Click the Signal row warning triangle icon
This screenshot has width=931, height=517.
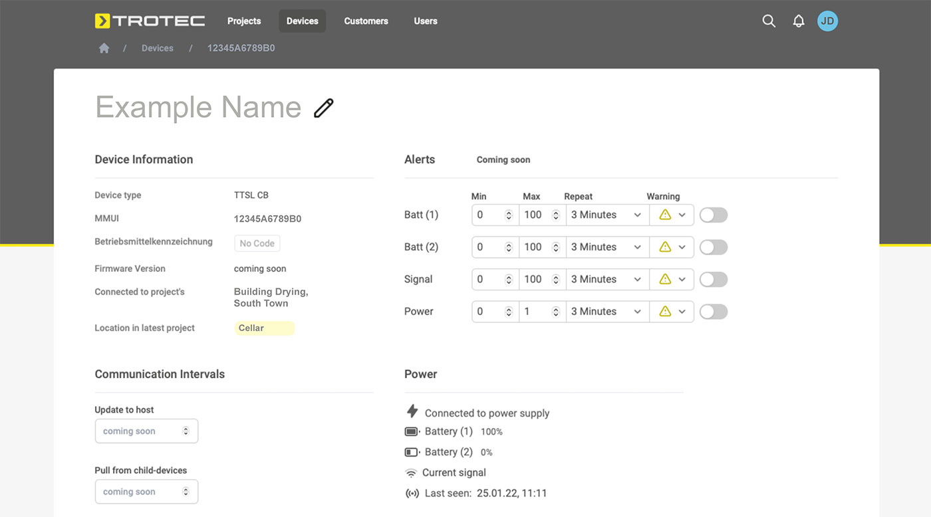pyautogui.click(x=665, y=279)
